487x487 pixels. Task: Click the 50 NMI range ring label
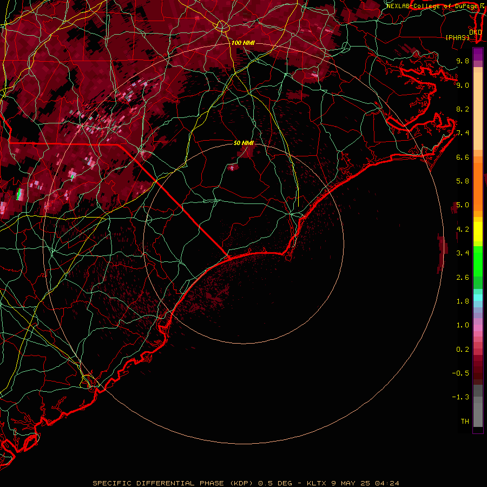click(x=243, y=143)
